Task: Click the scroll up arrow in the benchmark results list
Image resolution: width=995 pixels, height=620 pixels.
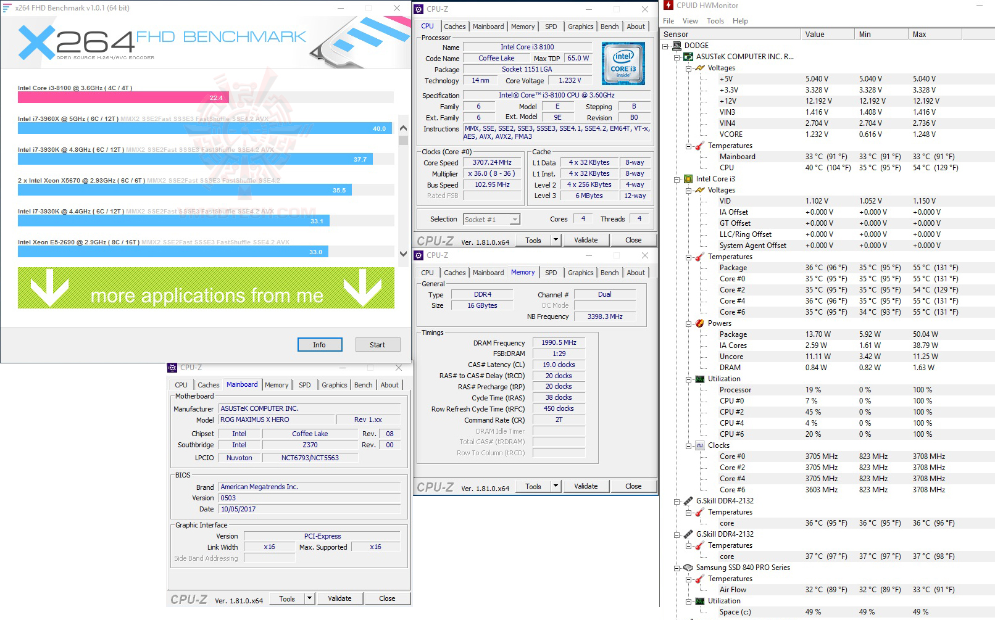Action: pyautogui.click(x=403, y=128)
